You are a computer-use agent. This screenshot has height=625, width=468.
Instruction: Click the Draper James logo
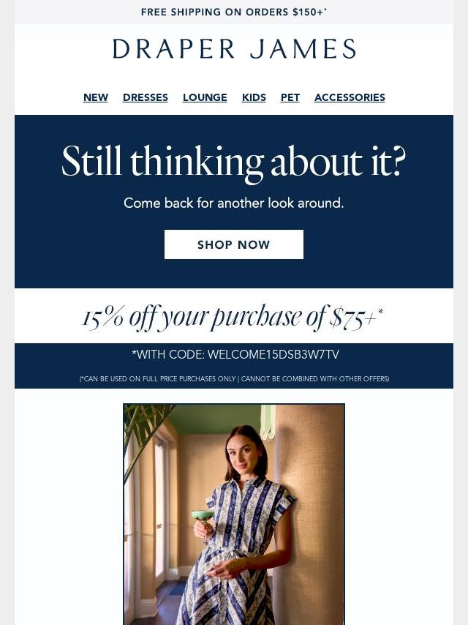point(234,49)
